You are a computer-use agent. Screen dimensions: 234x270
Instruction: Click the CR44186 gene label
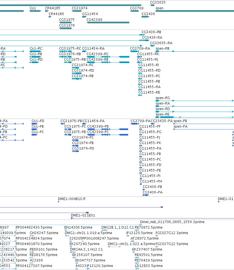click(x=56, y=14)
